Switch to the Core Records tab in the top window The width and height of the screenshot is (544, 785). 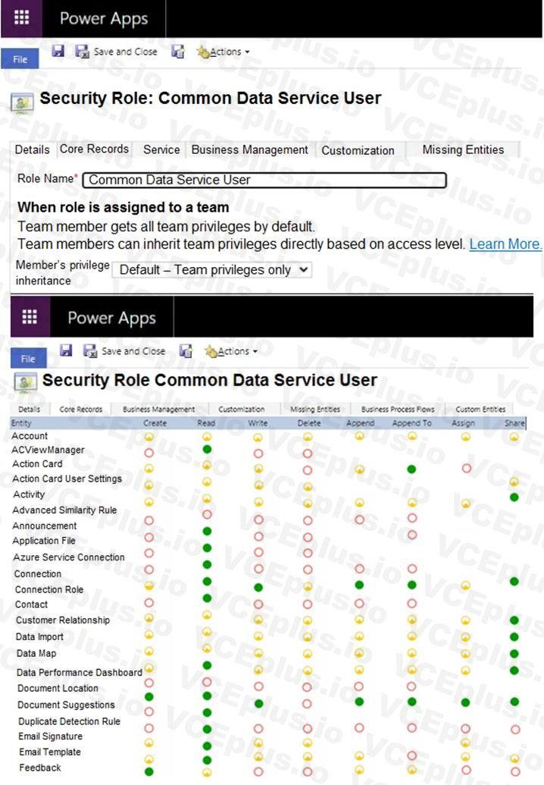pyautogui.click(x=94, y=149)
